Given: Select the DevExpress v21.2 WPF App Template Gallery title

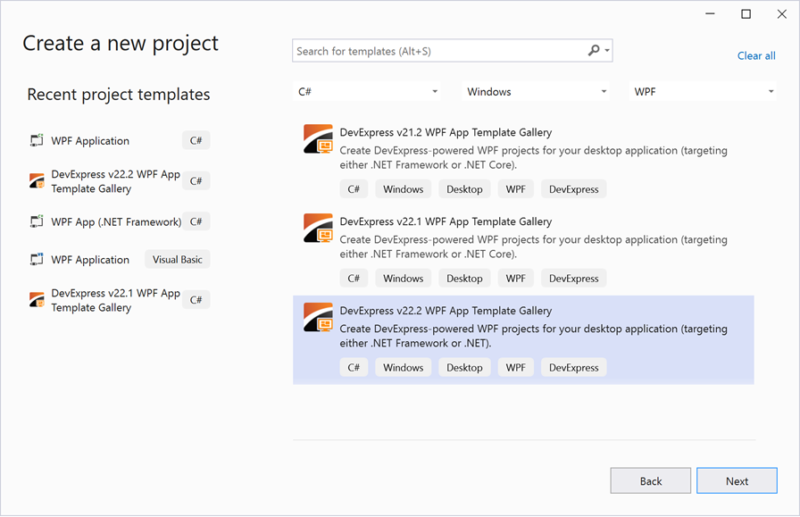Looking at the screenshot, I should pyautogui.click(x=446, y=133).
